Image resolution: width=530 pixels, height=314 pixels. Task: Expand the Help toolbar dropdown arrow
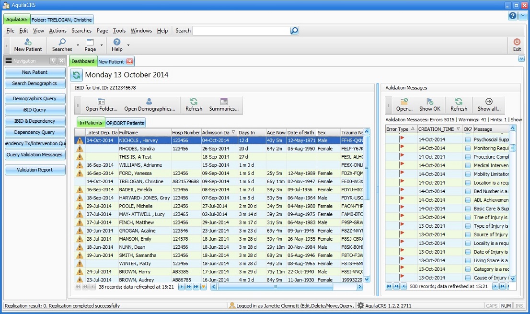pos(128,46)
